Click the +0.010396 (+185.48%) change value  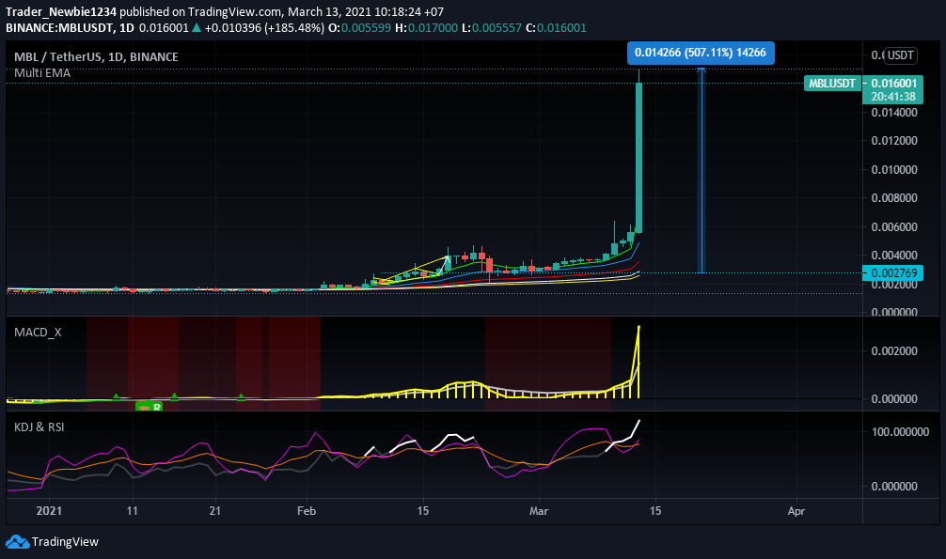pyautogui.click(x=264, y=28)
